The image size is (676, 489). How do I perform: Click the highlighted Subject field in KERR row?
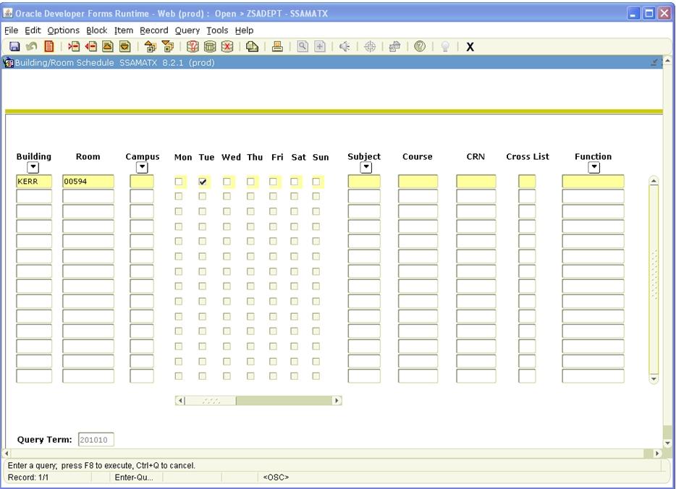point(364,182)
